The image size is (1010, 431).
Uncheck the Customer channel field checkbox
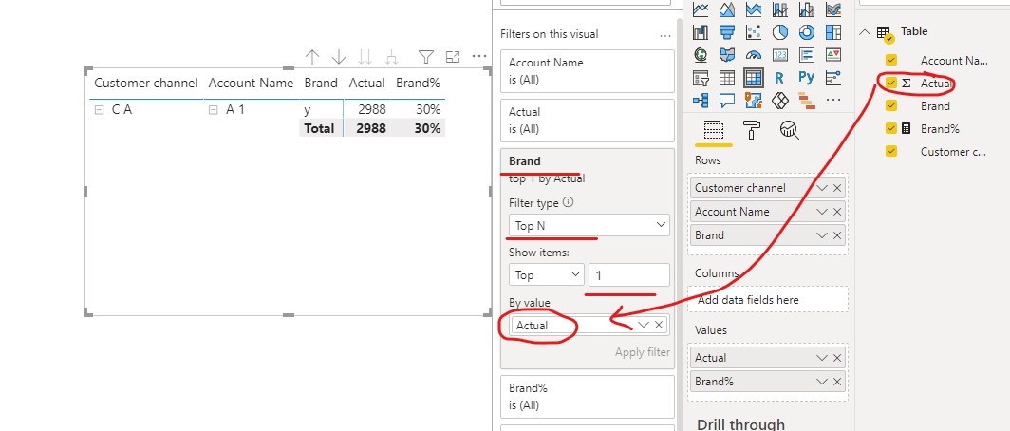click(x=891, y=151)
